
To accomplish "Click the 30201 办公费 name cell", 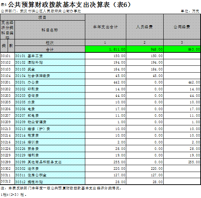I will click(x=50, y=82).
